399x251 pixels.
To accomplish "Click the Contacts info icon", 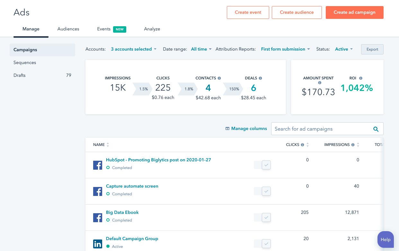I will tap(219, 78).
